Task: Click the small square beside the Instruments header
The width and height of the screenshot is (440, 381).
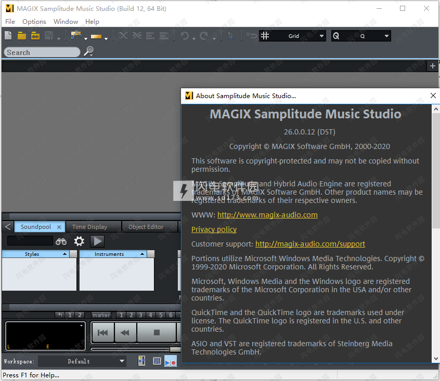Action: click(151, 254)
